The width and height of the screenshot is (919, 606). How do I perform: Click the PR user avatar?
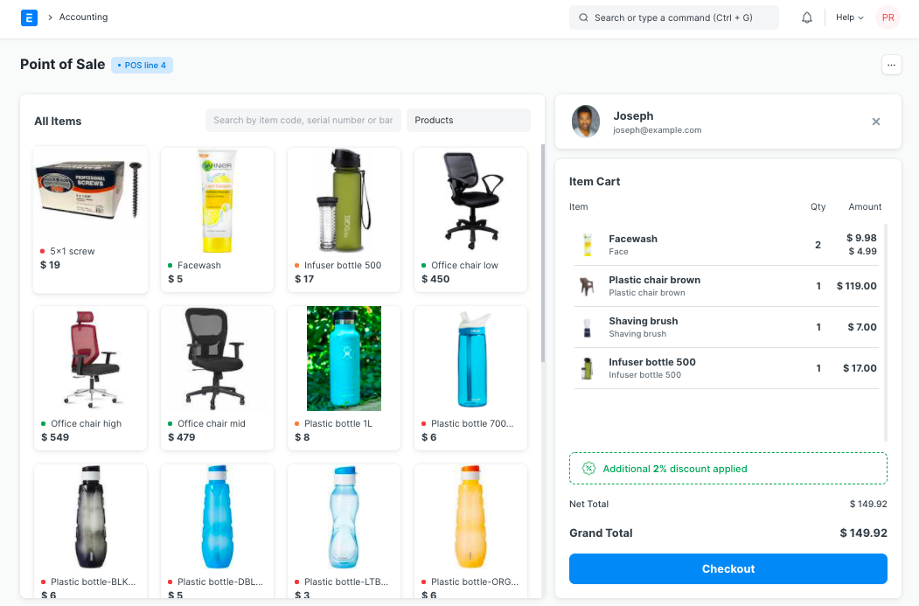[888, 17]
